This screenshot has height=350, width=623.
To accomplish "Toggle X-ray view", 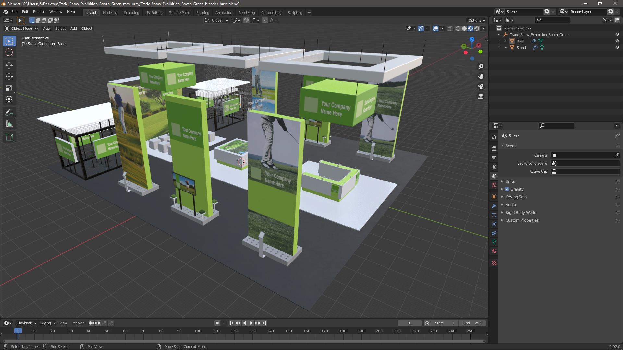I will pyautogui.click(x=450, y=29).
